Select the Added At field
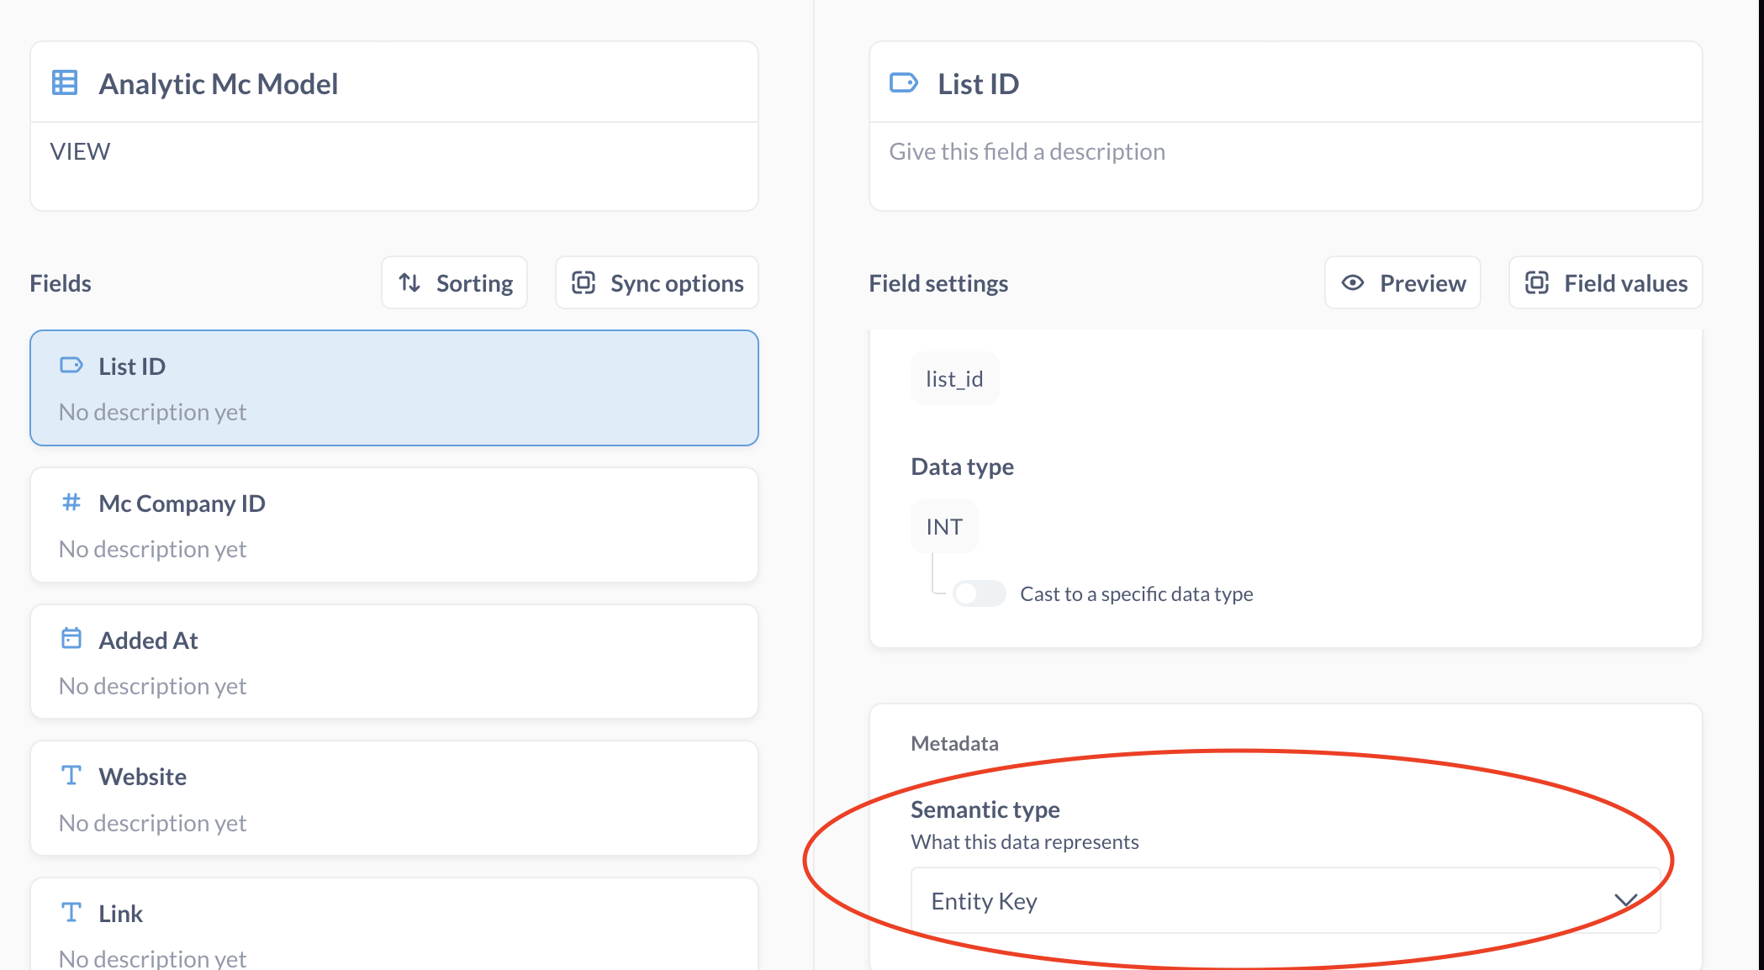Viewport: 1764px width, 970px height. click(x=393, y=662)
